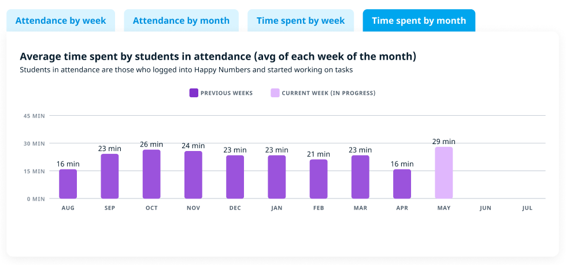This screenshot has height=265, width=566.
Task: Open the Attendance by month tab
Action: [181, 21]
